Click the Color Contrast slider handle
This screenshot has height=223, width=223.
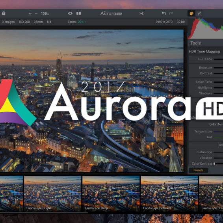(214, 164)
